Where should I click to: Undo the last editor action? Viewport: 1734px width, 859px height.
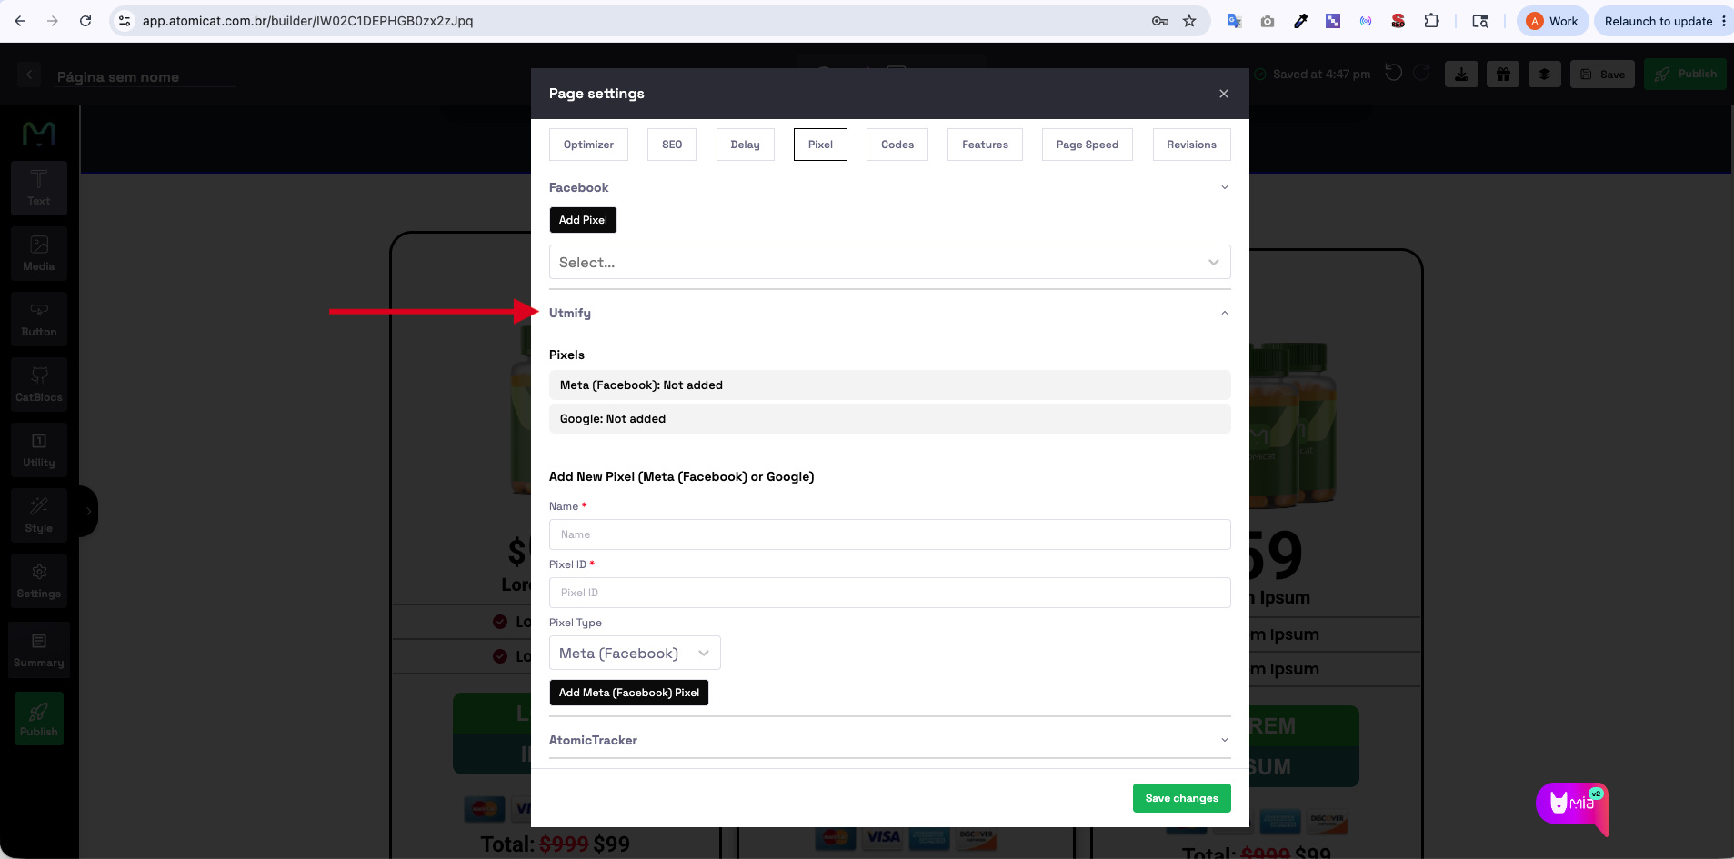coord(1393,73)
